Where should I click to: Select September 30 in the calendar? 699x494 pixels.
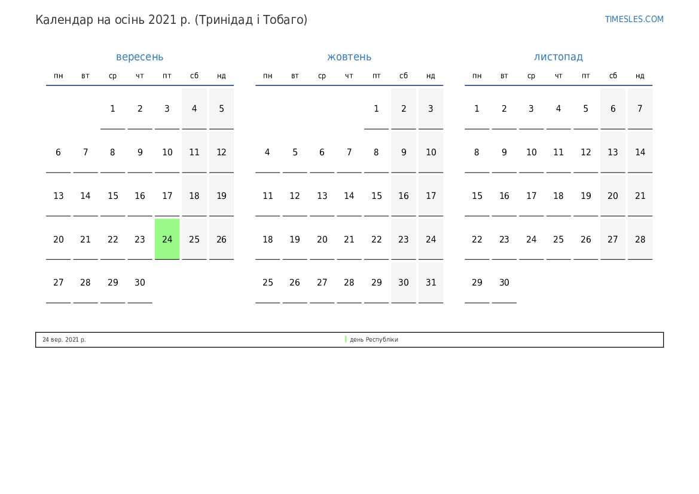[139, 283]
